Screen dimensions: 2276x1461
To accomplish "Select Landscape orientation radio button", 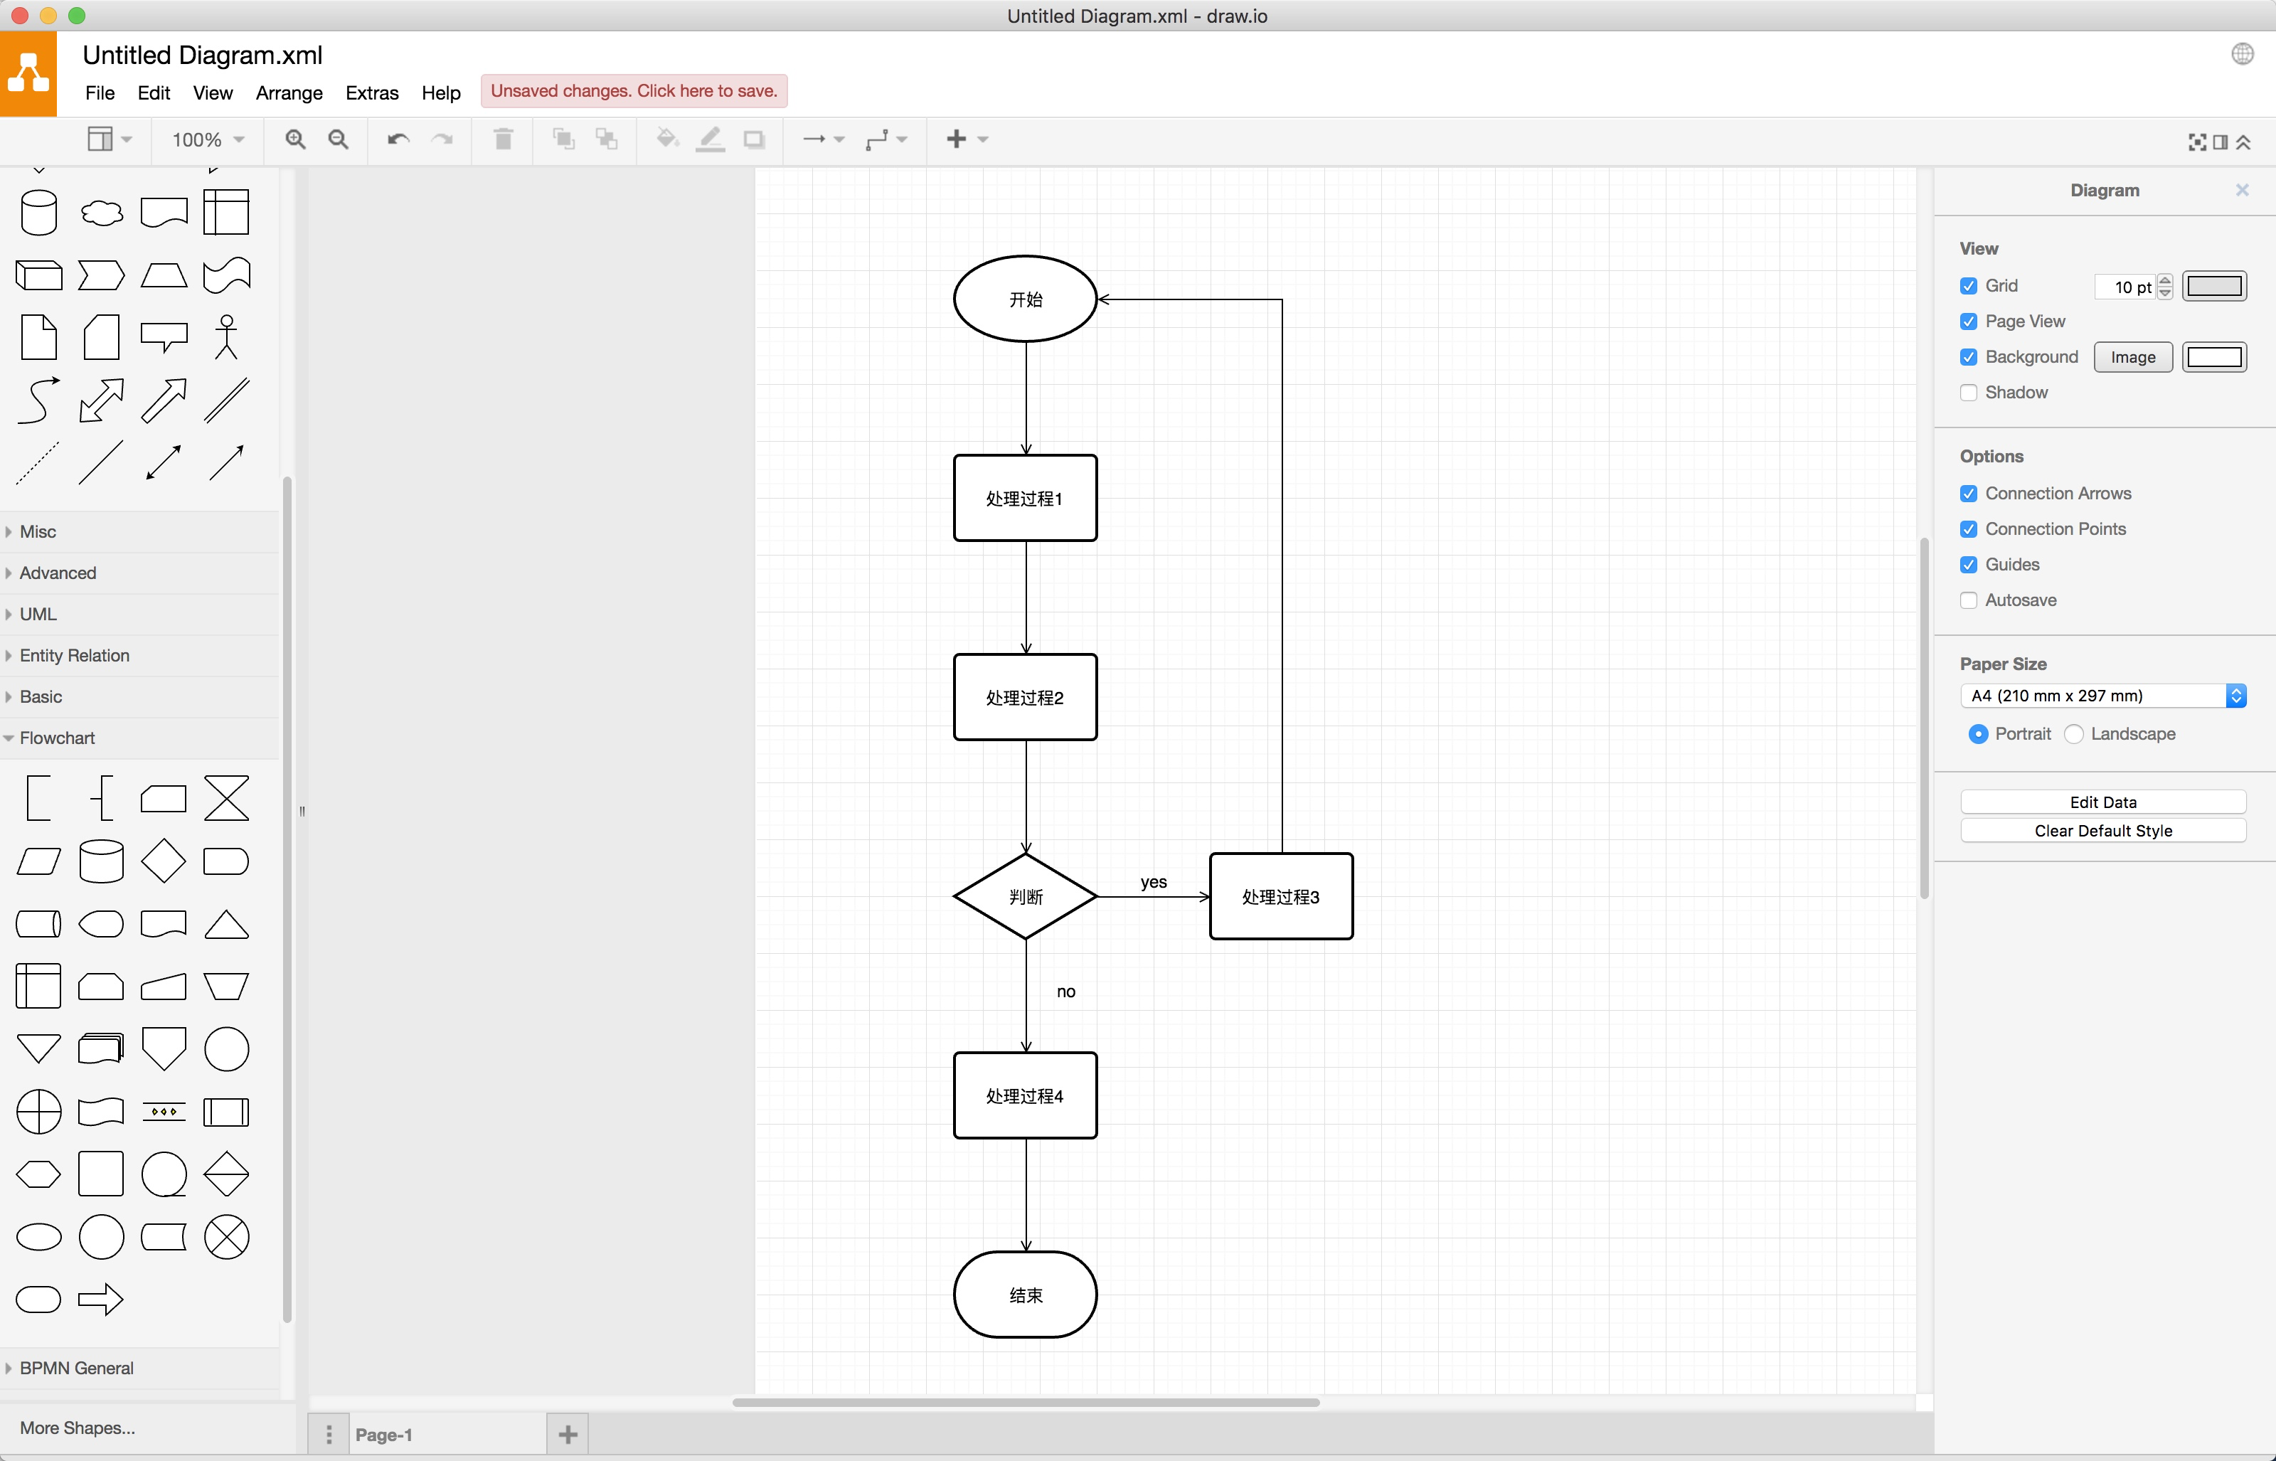I will (2074, 734).
